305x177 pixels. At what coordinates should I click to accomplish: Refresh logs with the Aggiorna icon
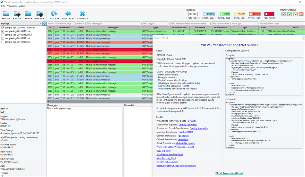(54, 14)
